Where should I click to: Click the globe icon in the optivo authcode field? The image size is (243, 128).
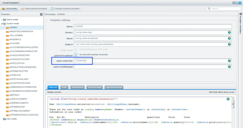click(x=229, y=61)
